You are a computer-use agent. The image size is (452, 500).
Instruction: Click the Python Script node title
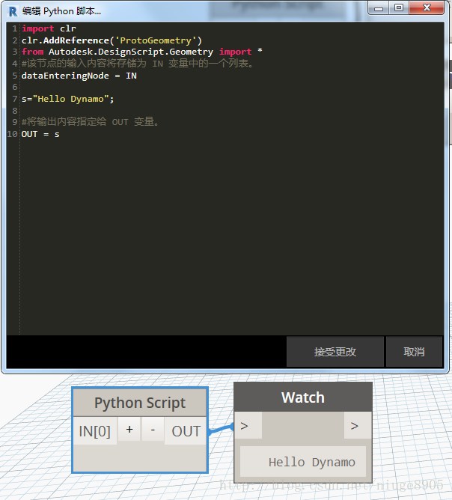[x=140, y=403]
